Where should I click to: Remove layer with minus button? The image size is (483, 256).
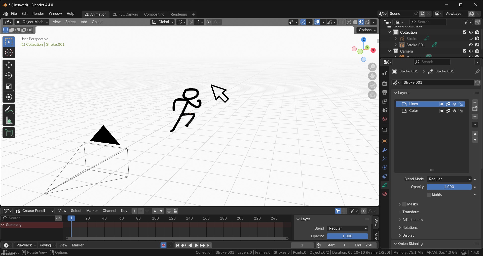click(x=475, y=117)
